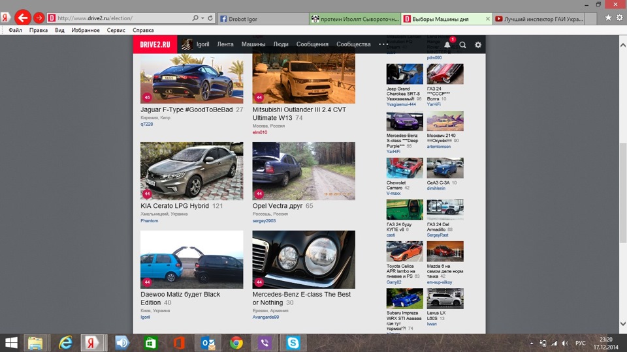Open the DRIVE2 settings gear
This screenshot has height=352, width=627.
tap(478, 45)
